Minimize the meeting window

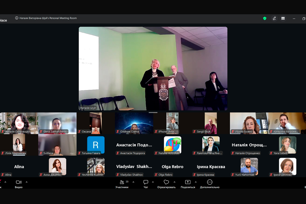pyautogui.click(x=294, y=19)
